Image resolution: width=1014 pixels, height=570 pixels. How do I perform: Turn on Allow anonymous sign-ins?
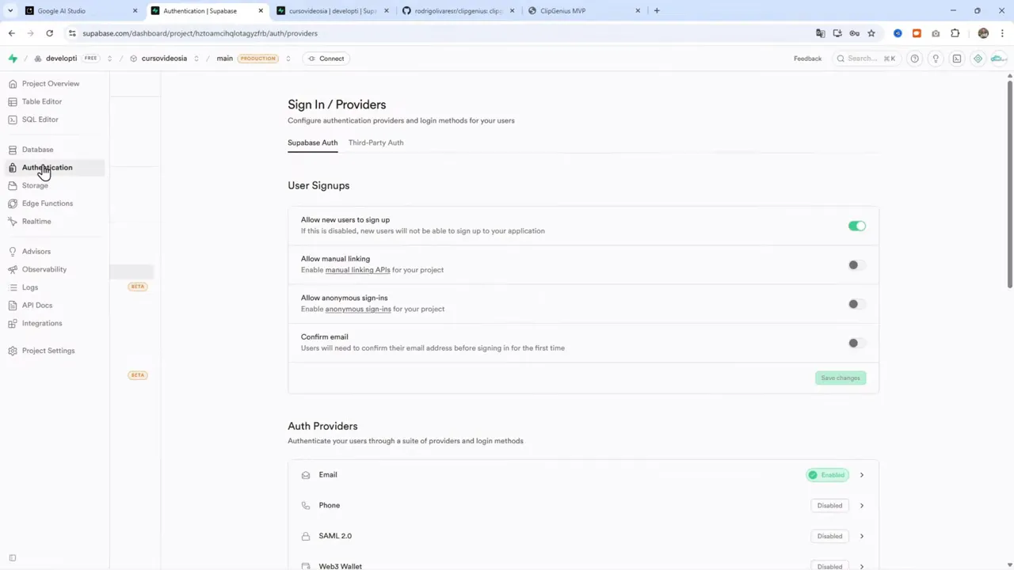tap(853, 303)
